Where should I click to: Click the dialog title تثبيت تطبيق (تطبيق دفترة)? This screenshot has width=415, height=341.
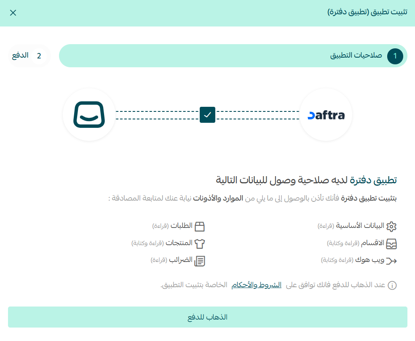click(367, 12)
